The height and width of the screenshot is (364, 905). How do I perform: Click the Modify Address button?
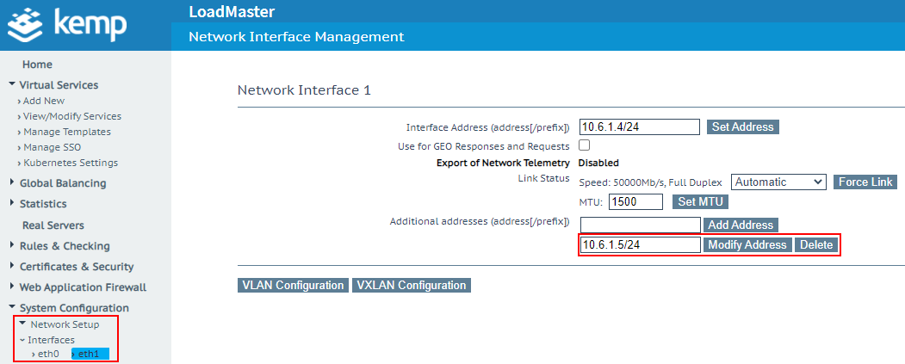[747, 245]
